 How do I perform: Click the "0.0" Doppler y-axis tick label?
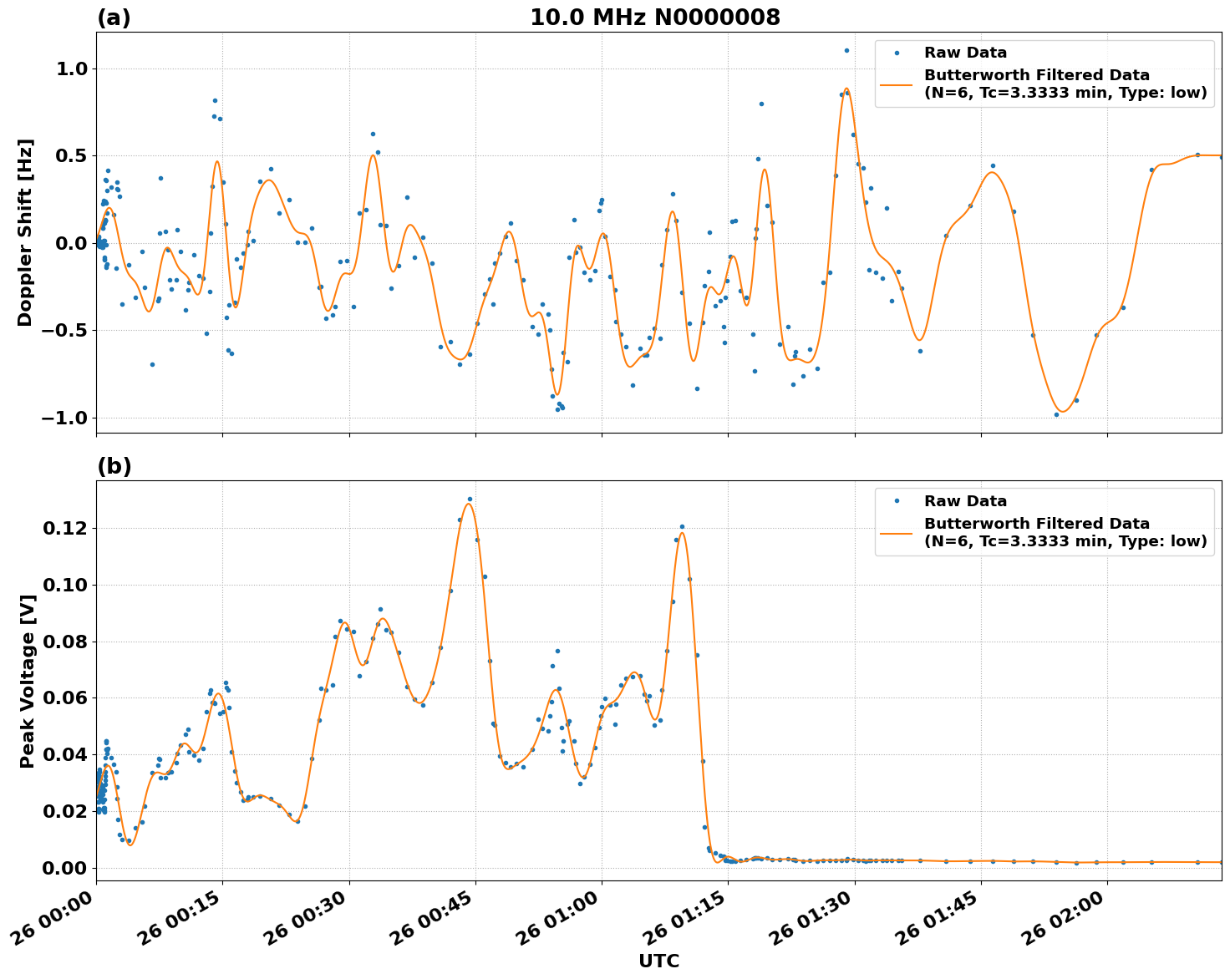(x=72, y=244)
